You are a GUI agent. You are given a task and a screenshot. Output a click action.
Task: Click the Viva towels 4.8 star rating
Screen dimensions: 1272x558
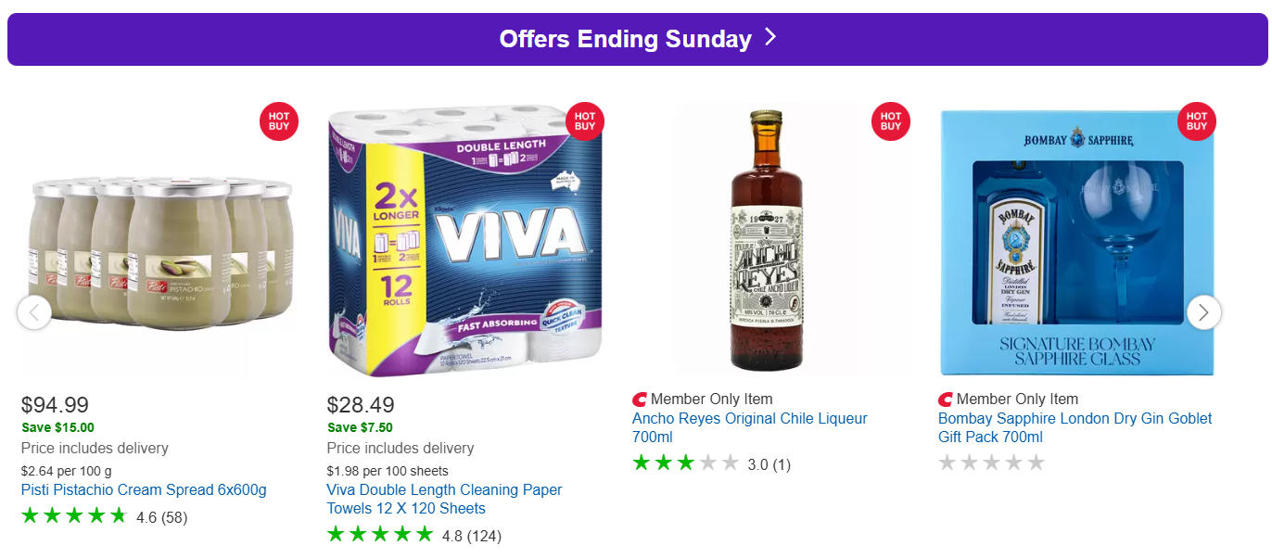(380, 535)
